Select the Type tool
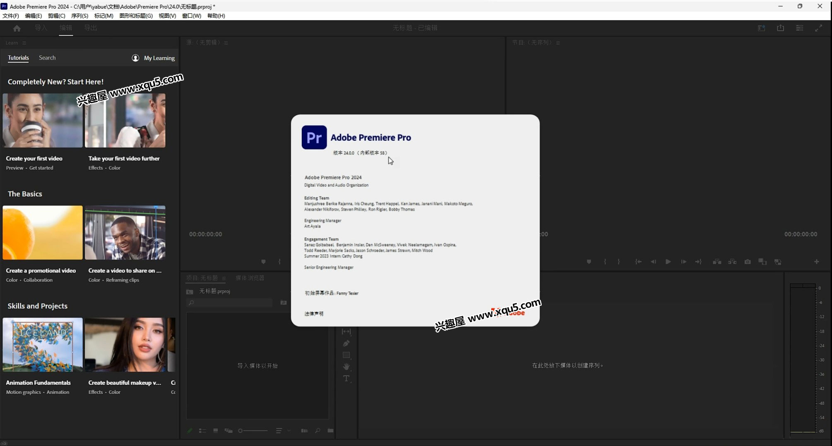Screen dimensions: 832x446 [x=346, y=378]
